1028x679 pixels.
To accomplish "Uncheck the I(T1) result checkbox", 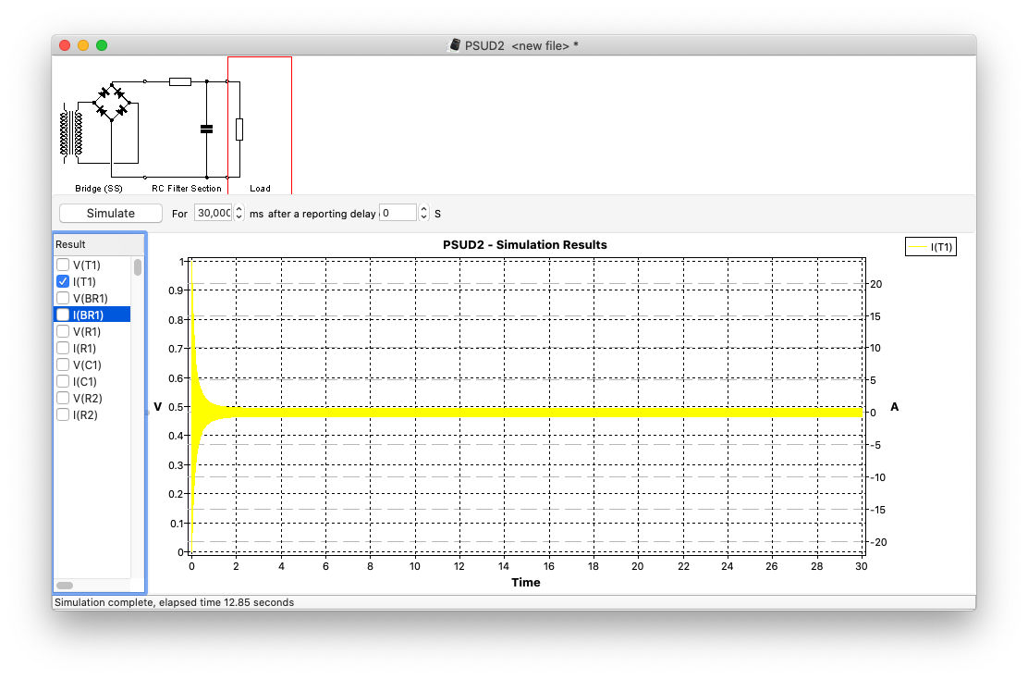I will click(63, 281).
